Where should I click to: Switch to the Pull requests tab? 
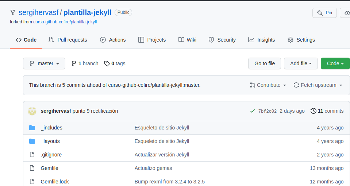click(68, 40)
